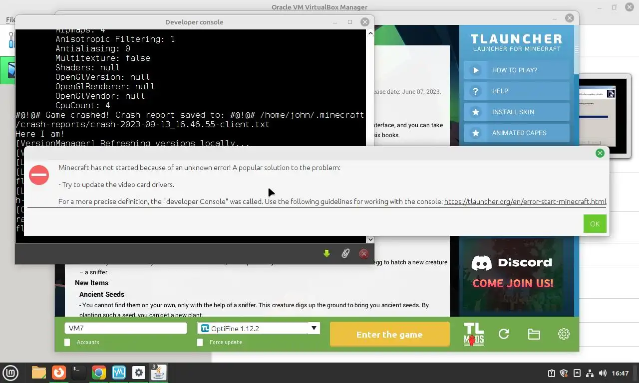639x383 pixels.
Task: Click the red kill-process icon in Developer console
Action: [x=364, y=254]
